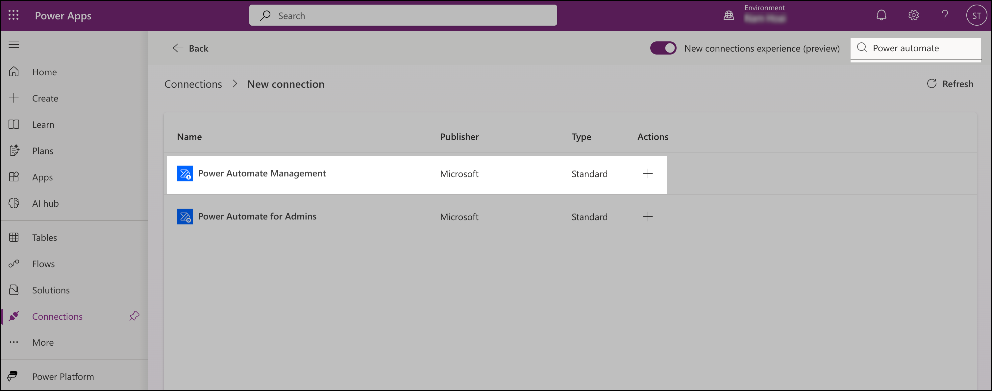Image resolution: width=992 pixels, height=391 pixels.
Task: Collapse the left navigation hamburger menu
Action: pos(14,45)
